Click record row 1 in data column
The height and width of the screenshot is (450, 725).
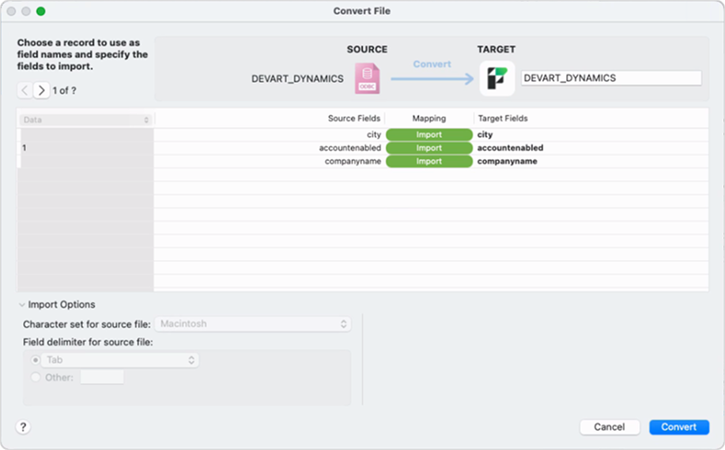pos(86,148)
